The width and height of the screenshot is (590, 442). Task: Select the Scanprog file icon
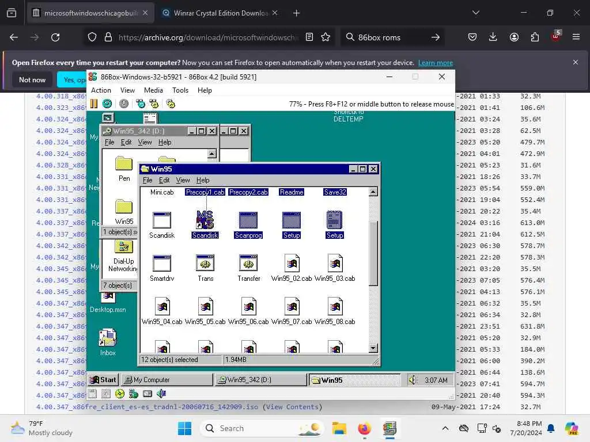click(x=248, y=225)
